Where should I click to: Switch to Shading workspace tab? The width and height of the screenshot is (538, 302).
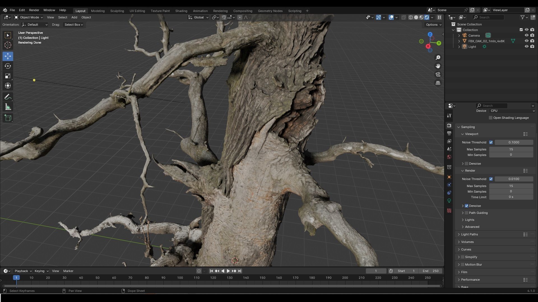coord(181,11)
